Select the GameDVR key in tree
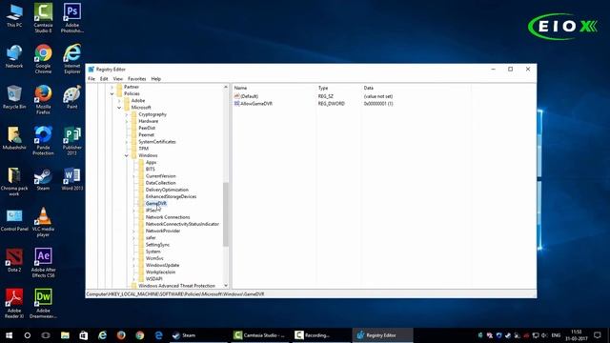This screenshot has height=343, width=610. (x=156, y=203)
